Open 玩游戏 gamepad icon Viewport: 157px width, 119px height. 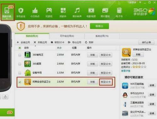click(x=49, y=10)
